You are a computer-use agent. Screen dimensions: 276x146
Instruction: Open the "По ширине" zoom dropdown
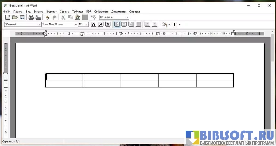(x=127, y=17)
